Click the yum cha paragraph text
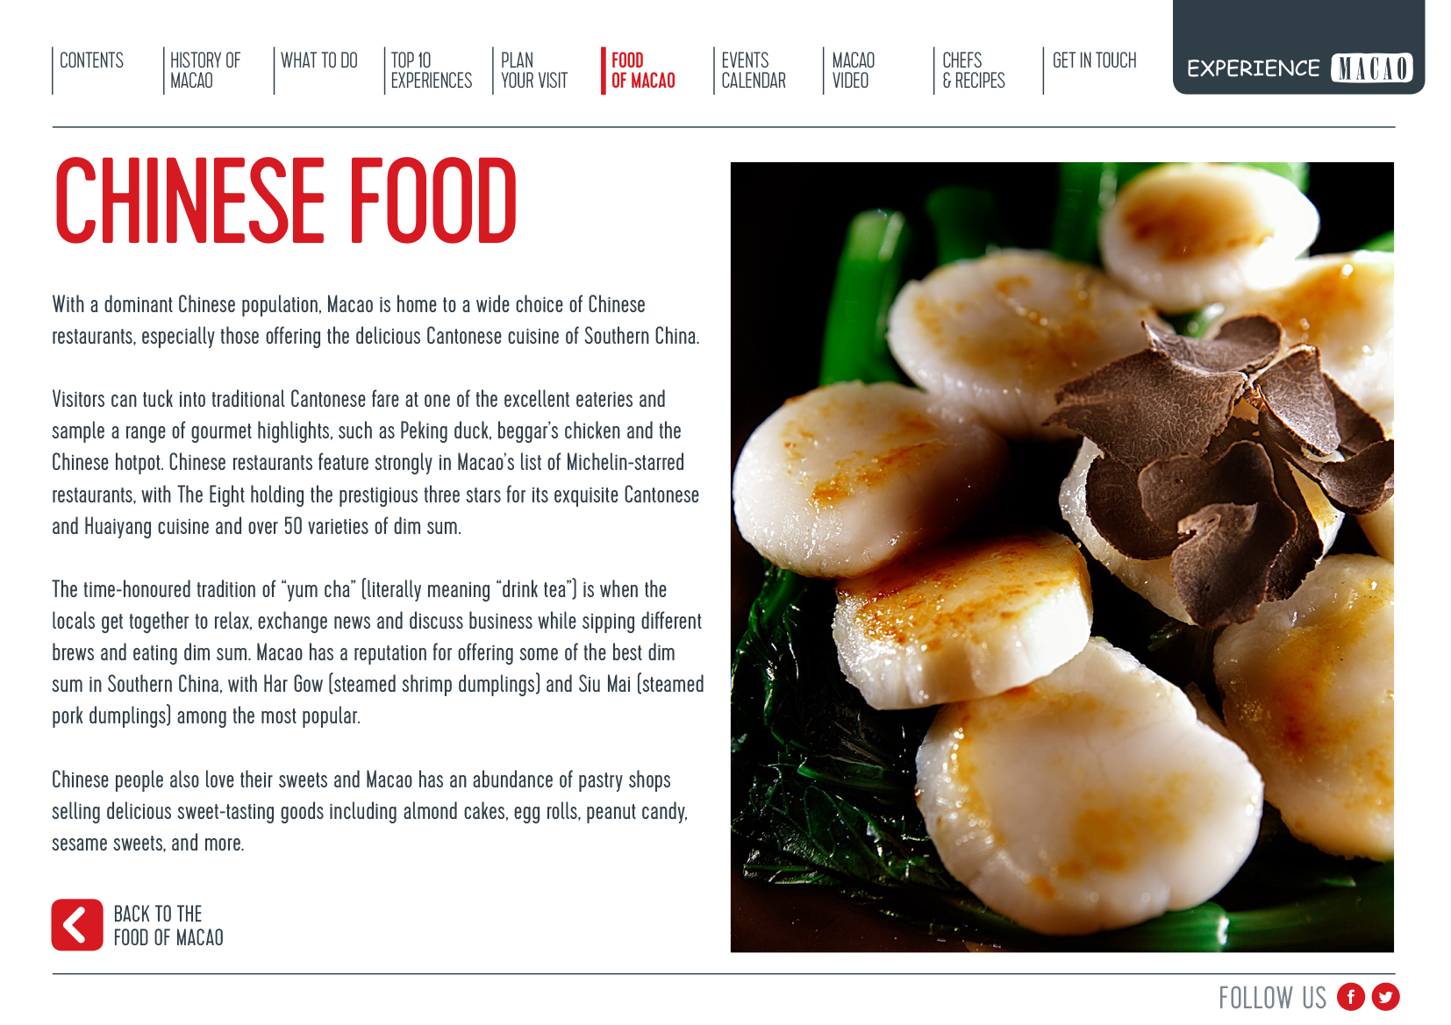Viewport: 1451px width, 1025px height. pyautogui.click(x=377, y=652)
